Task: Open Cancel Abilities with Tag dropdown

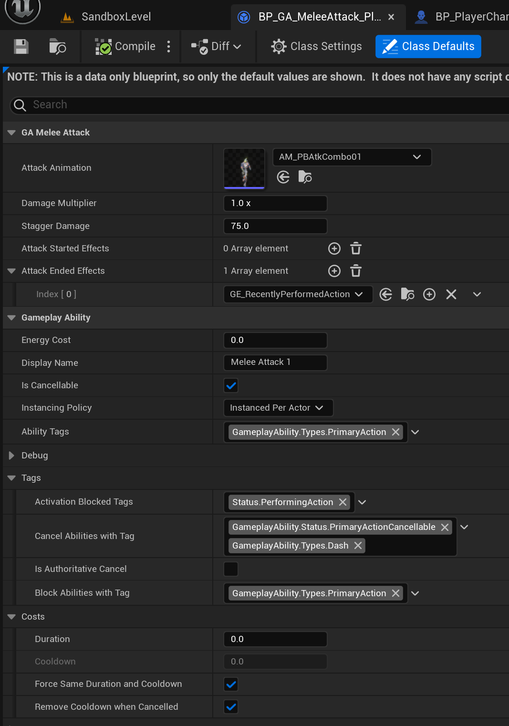Action: point(464,527)
